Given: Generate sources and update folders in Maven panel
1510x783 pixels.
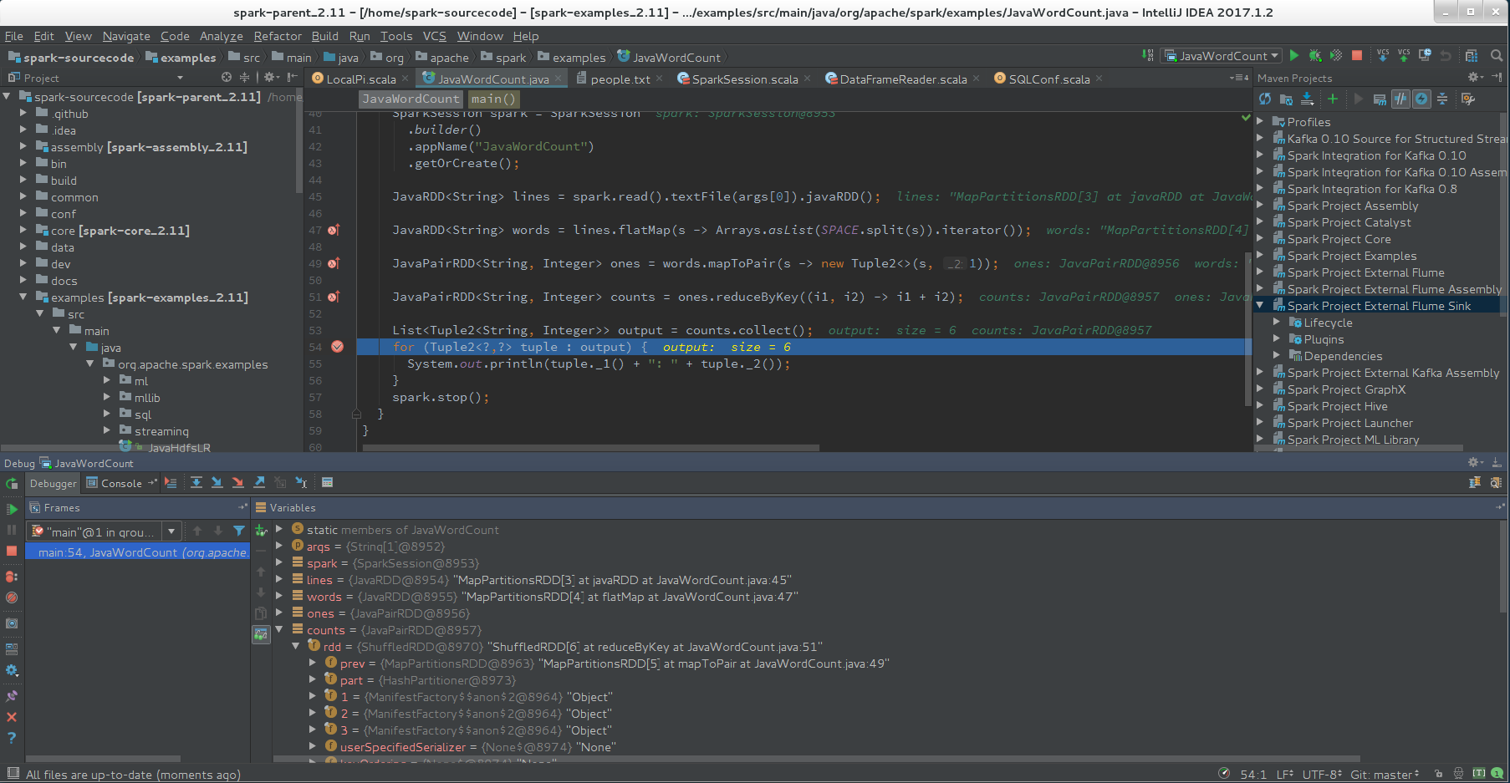Looking at the screenshot, I should point(1286,99).
